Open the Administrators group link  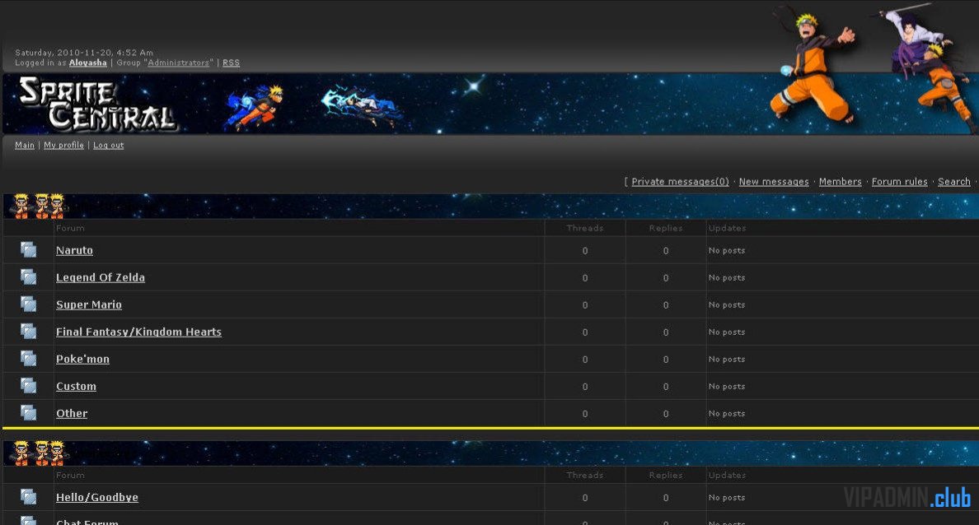click(x=179, y=63)
